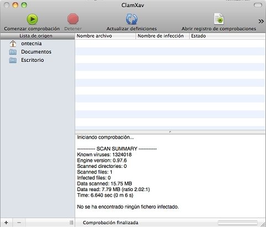Toggle toolbar with title bar pill button
266x227 pixels.
click(x=258, y=5)
